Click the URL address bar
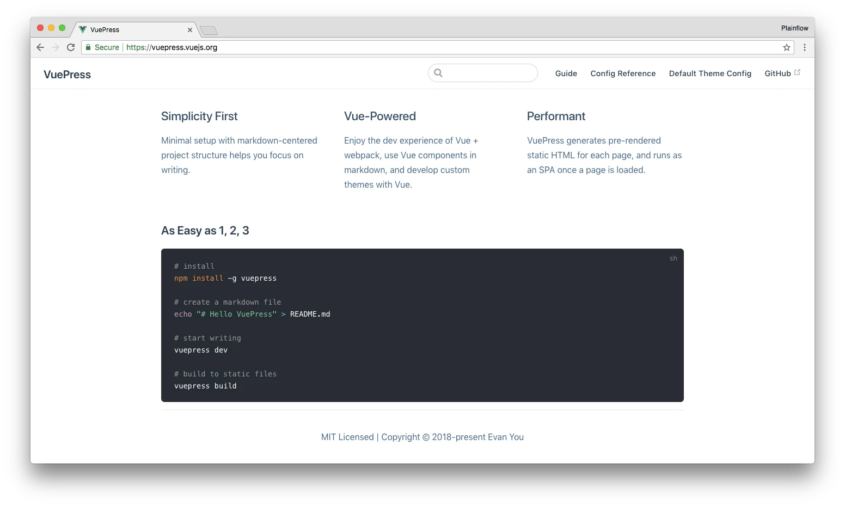Viewport: 845px width, 507px height. pos(438,47)
